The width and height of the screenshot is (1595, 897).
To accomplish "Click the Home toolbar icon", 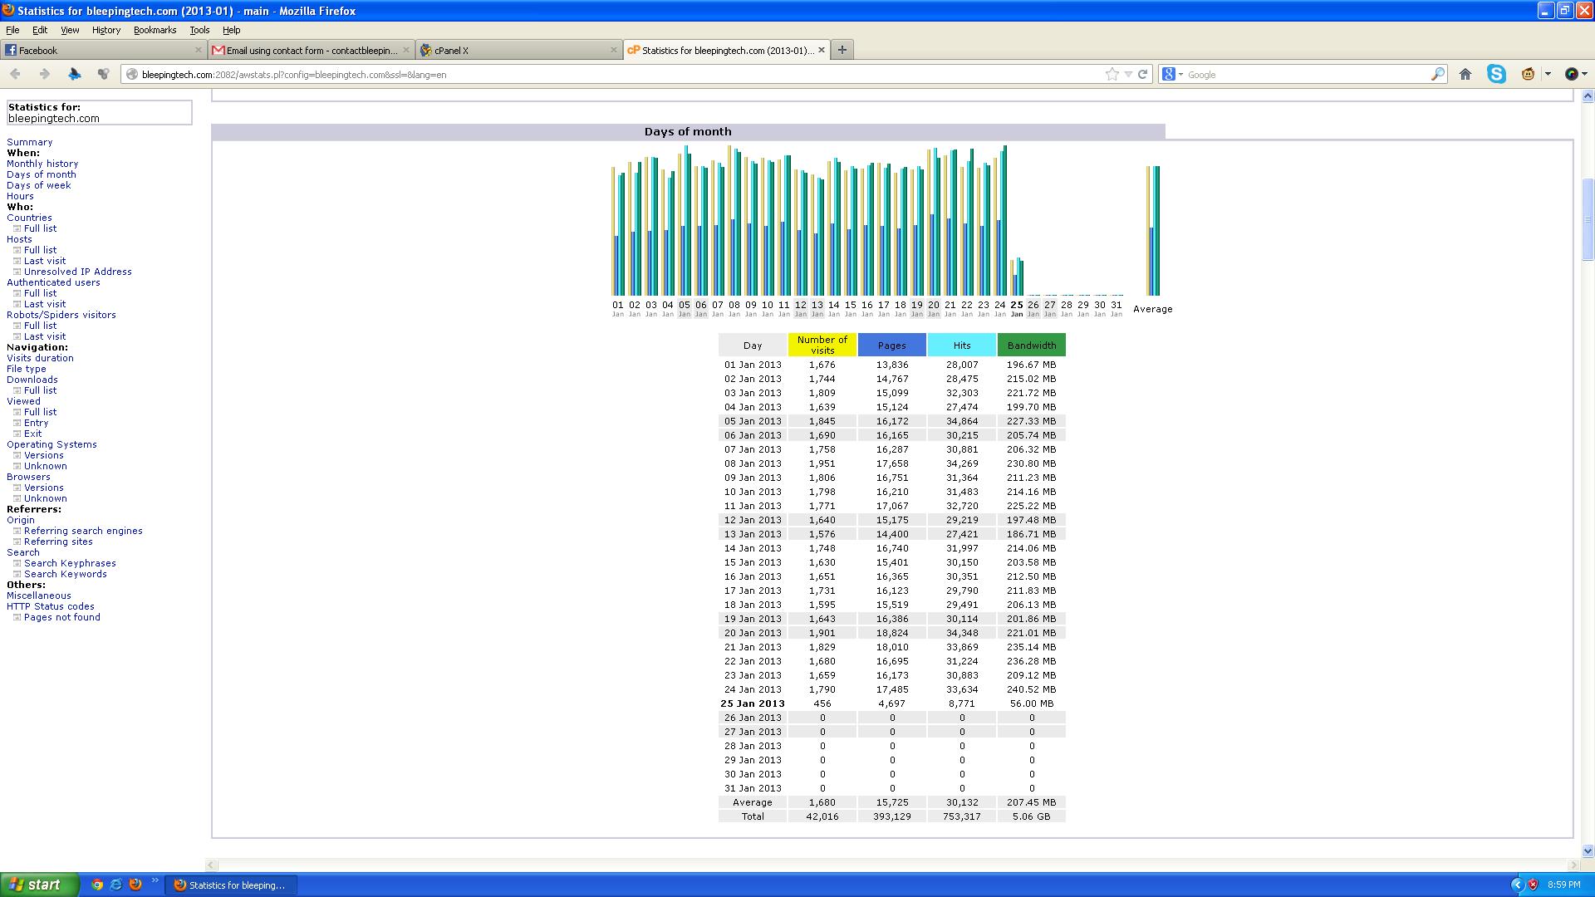I will (1465, 75).
